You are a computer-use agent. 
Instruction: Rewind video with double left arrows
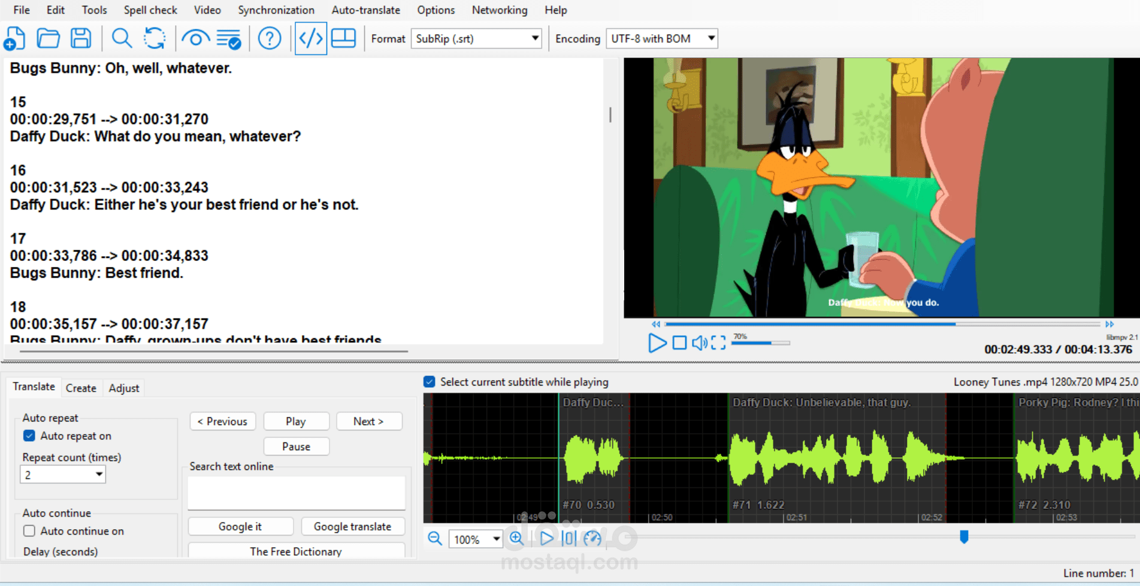click(x=656, y=324)
